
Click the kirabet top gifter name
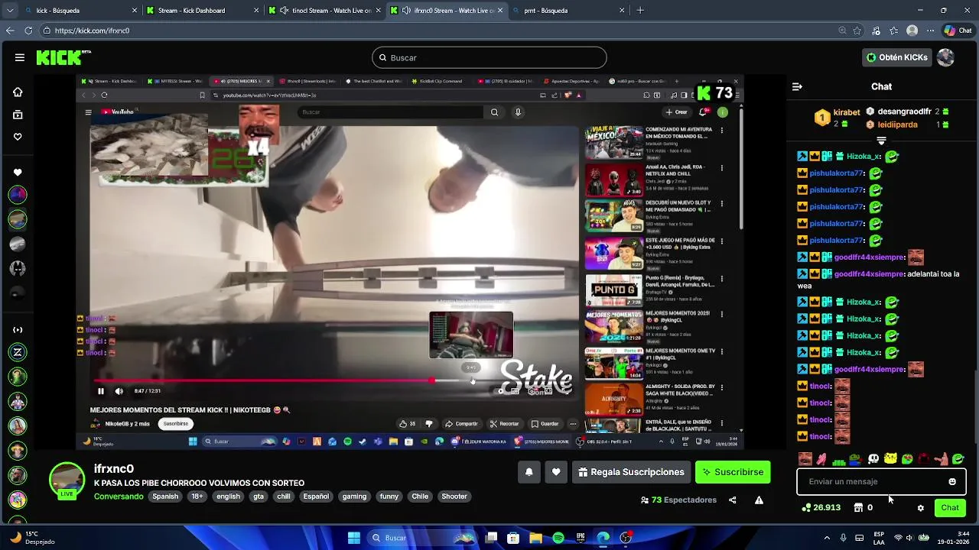[847, 112]
